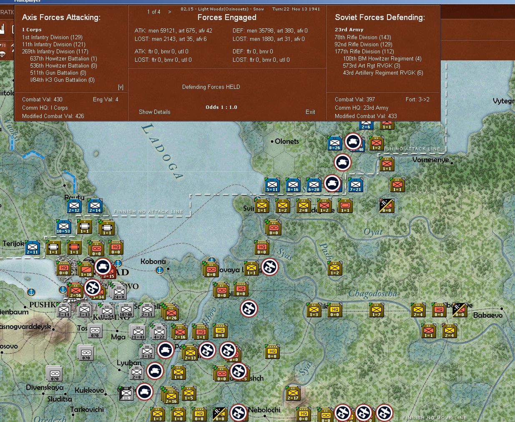Image resolution: width=515 pixels, height=422 pixels.
Task: Click the Divenskaya town label
Action: click(45, 387)
